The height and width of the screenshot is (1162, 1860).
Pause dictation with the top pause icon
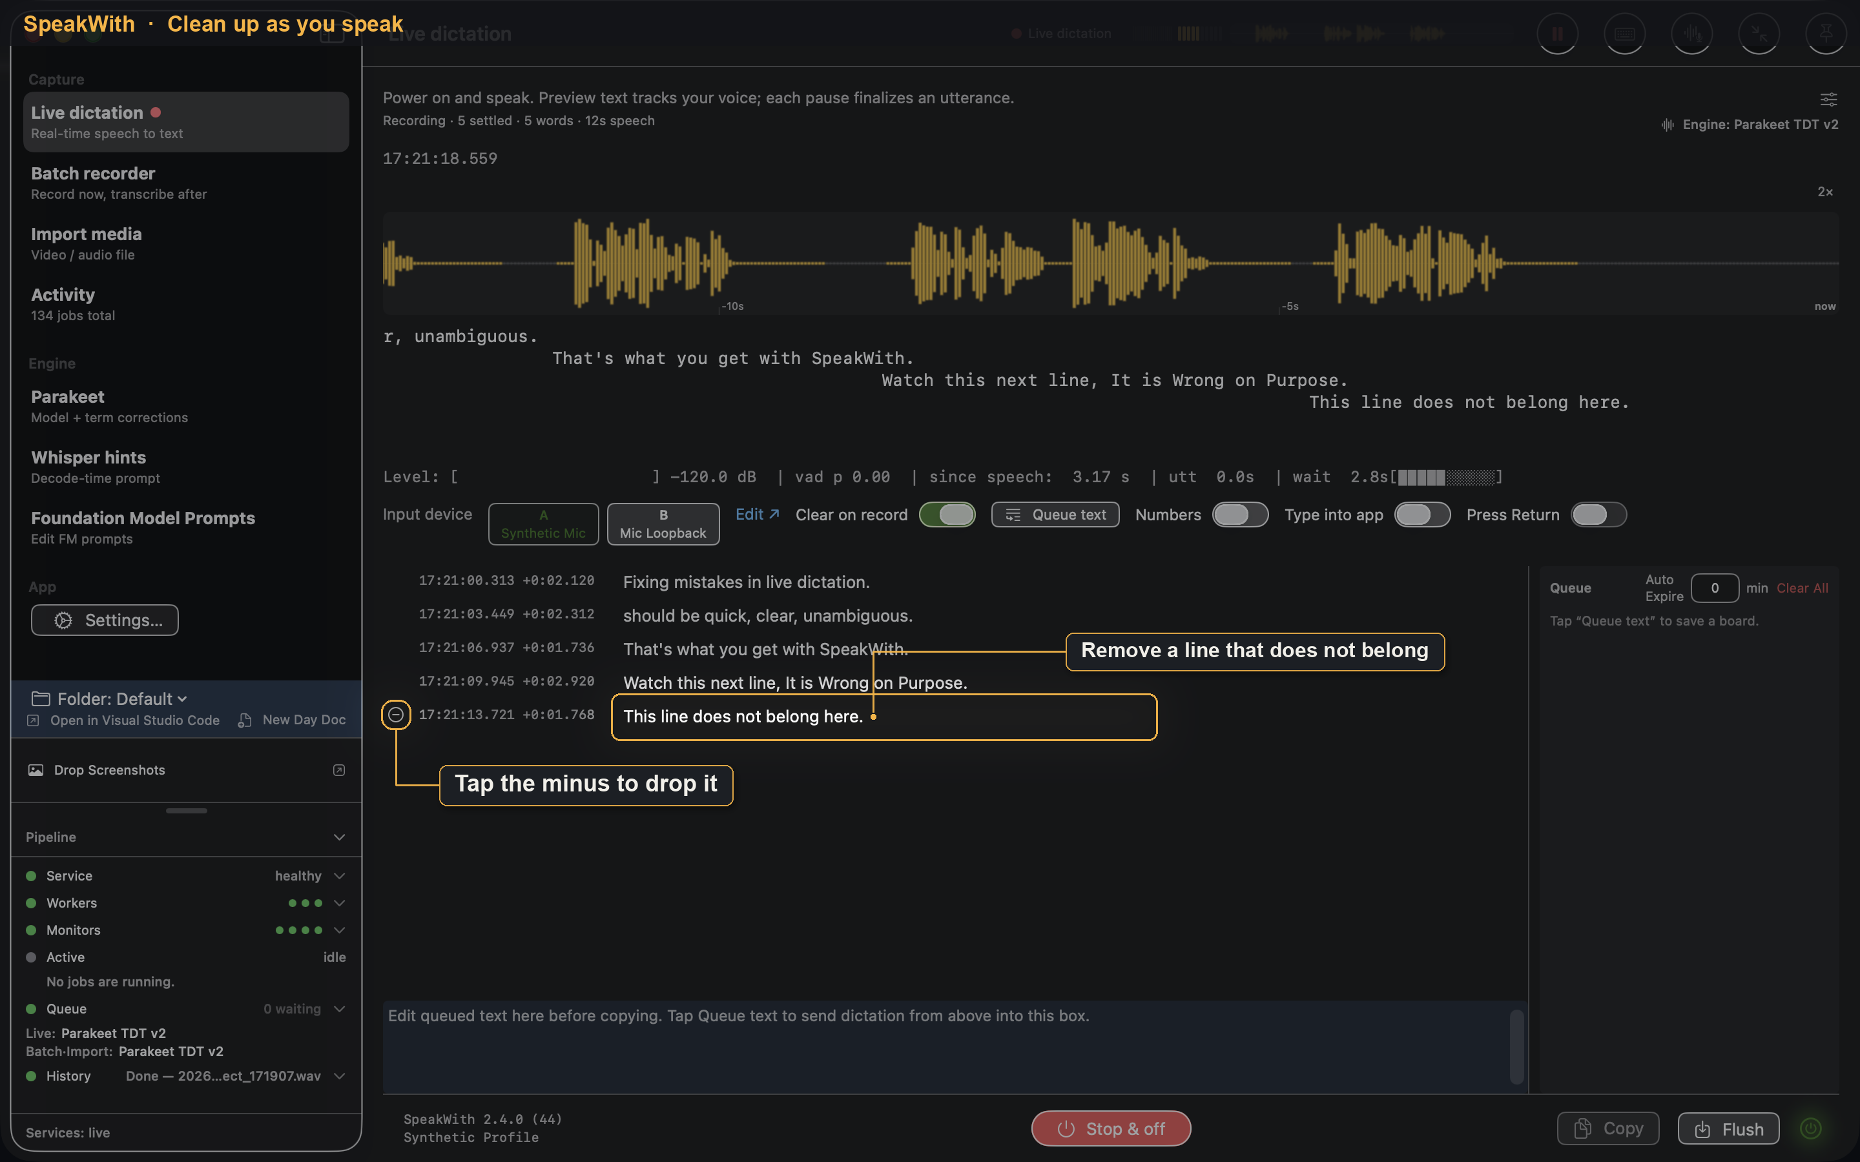pos(1557,34)
